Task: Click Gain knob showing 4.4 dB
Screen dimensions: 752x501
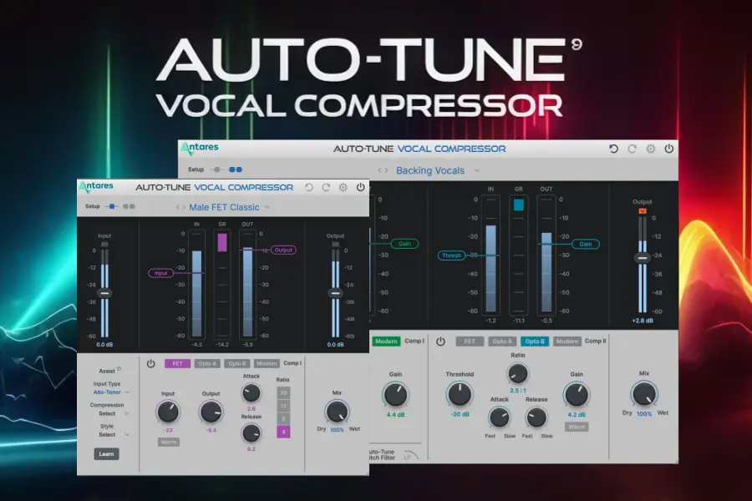Action: [x=395, y=395]
